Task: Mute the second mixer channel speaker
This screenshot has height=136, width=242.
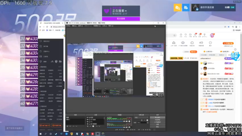Action: [127, 127]
